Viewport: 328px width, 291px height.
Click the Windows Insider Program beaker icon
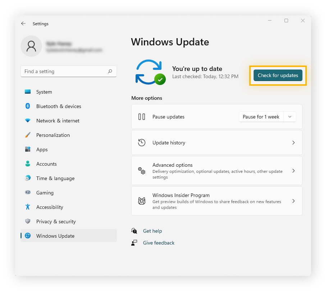[142, 201]
